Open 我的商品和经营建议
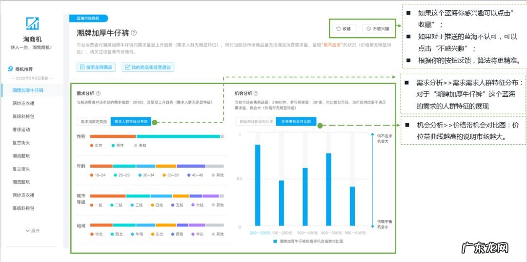This screenshot has width=527, height=262. click(x=148, y=67)
